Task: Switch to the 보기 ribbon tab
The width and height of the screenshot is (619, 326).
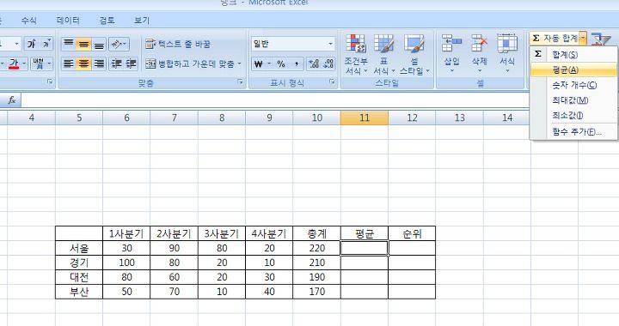Action: point(142,21)
